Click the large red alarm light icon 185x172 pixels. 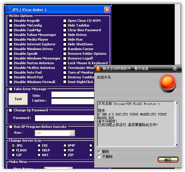168,84
